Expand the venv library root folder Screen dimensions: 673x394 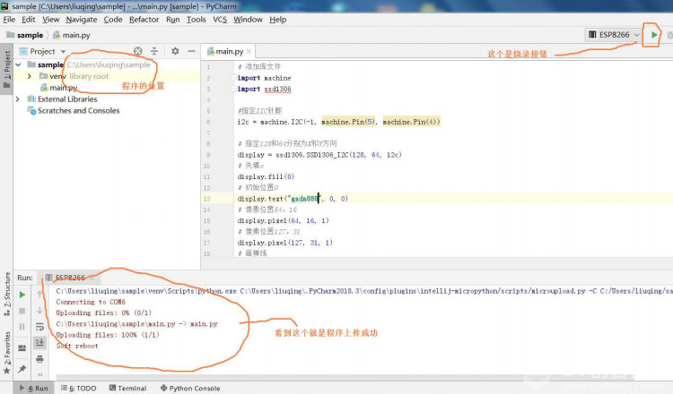point(30,76)
